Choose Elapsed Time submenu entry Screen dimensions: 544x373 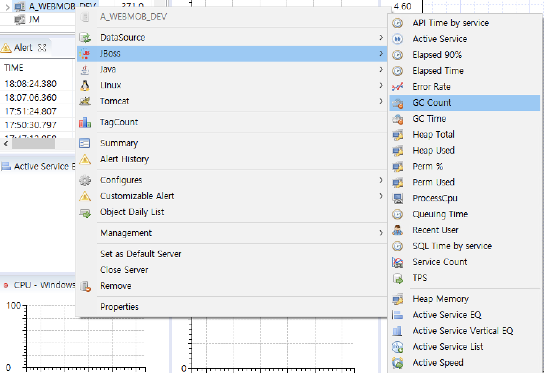tap(465, 71)
